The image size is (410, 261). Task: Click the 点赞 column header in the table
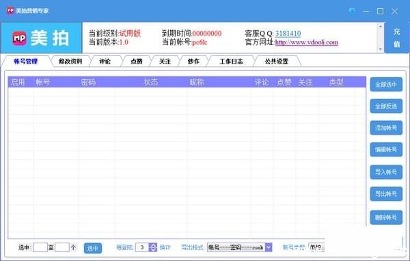[x=284, y=83]
